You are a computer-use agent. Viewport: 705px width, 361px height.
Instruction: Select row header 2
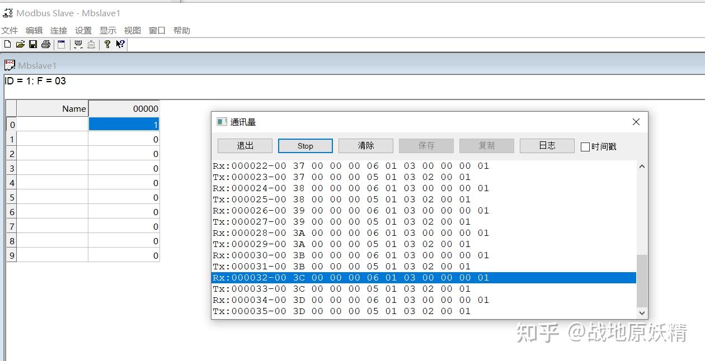point(12,154)
